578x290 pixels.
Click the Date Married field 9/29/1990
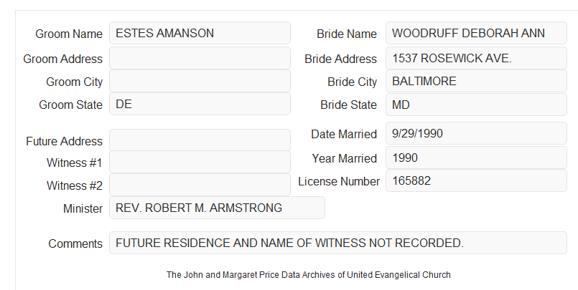[476, 133]
